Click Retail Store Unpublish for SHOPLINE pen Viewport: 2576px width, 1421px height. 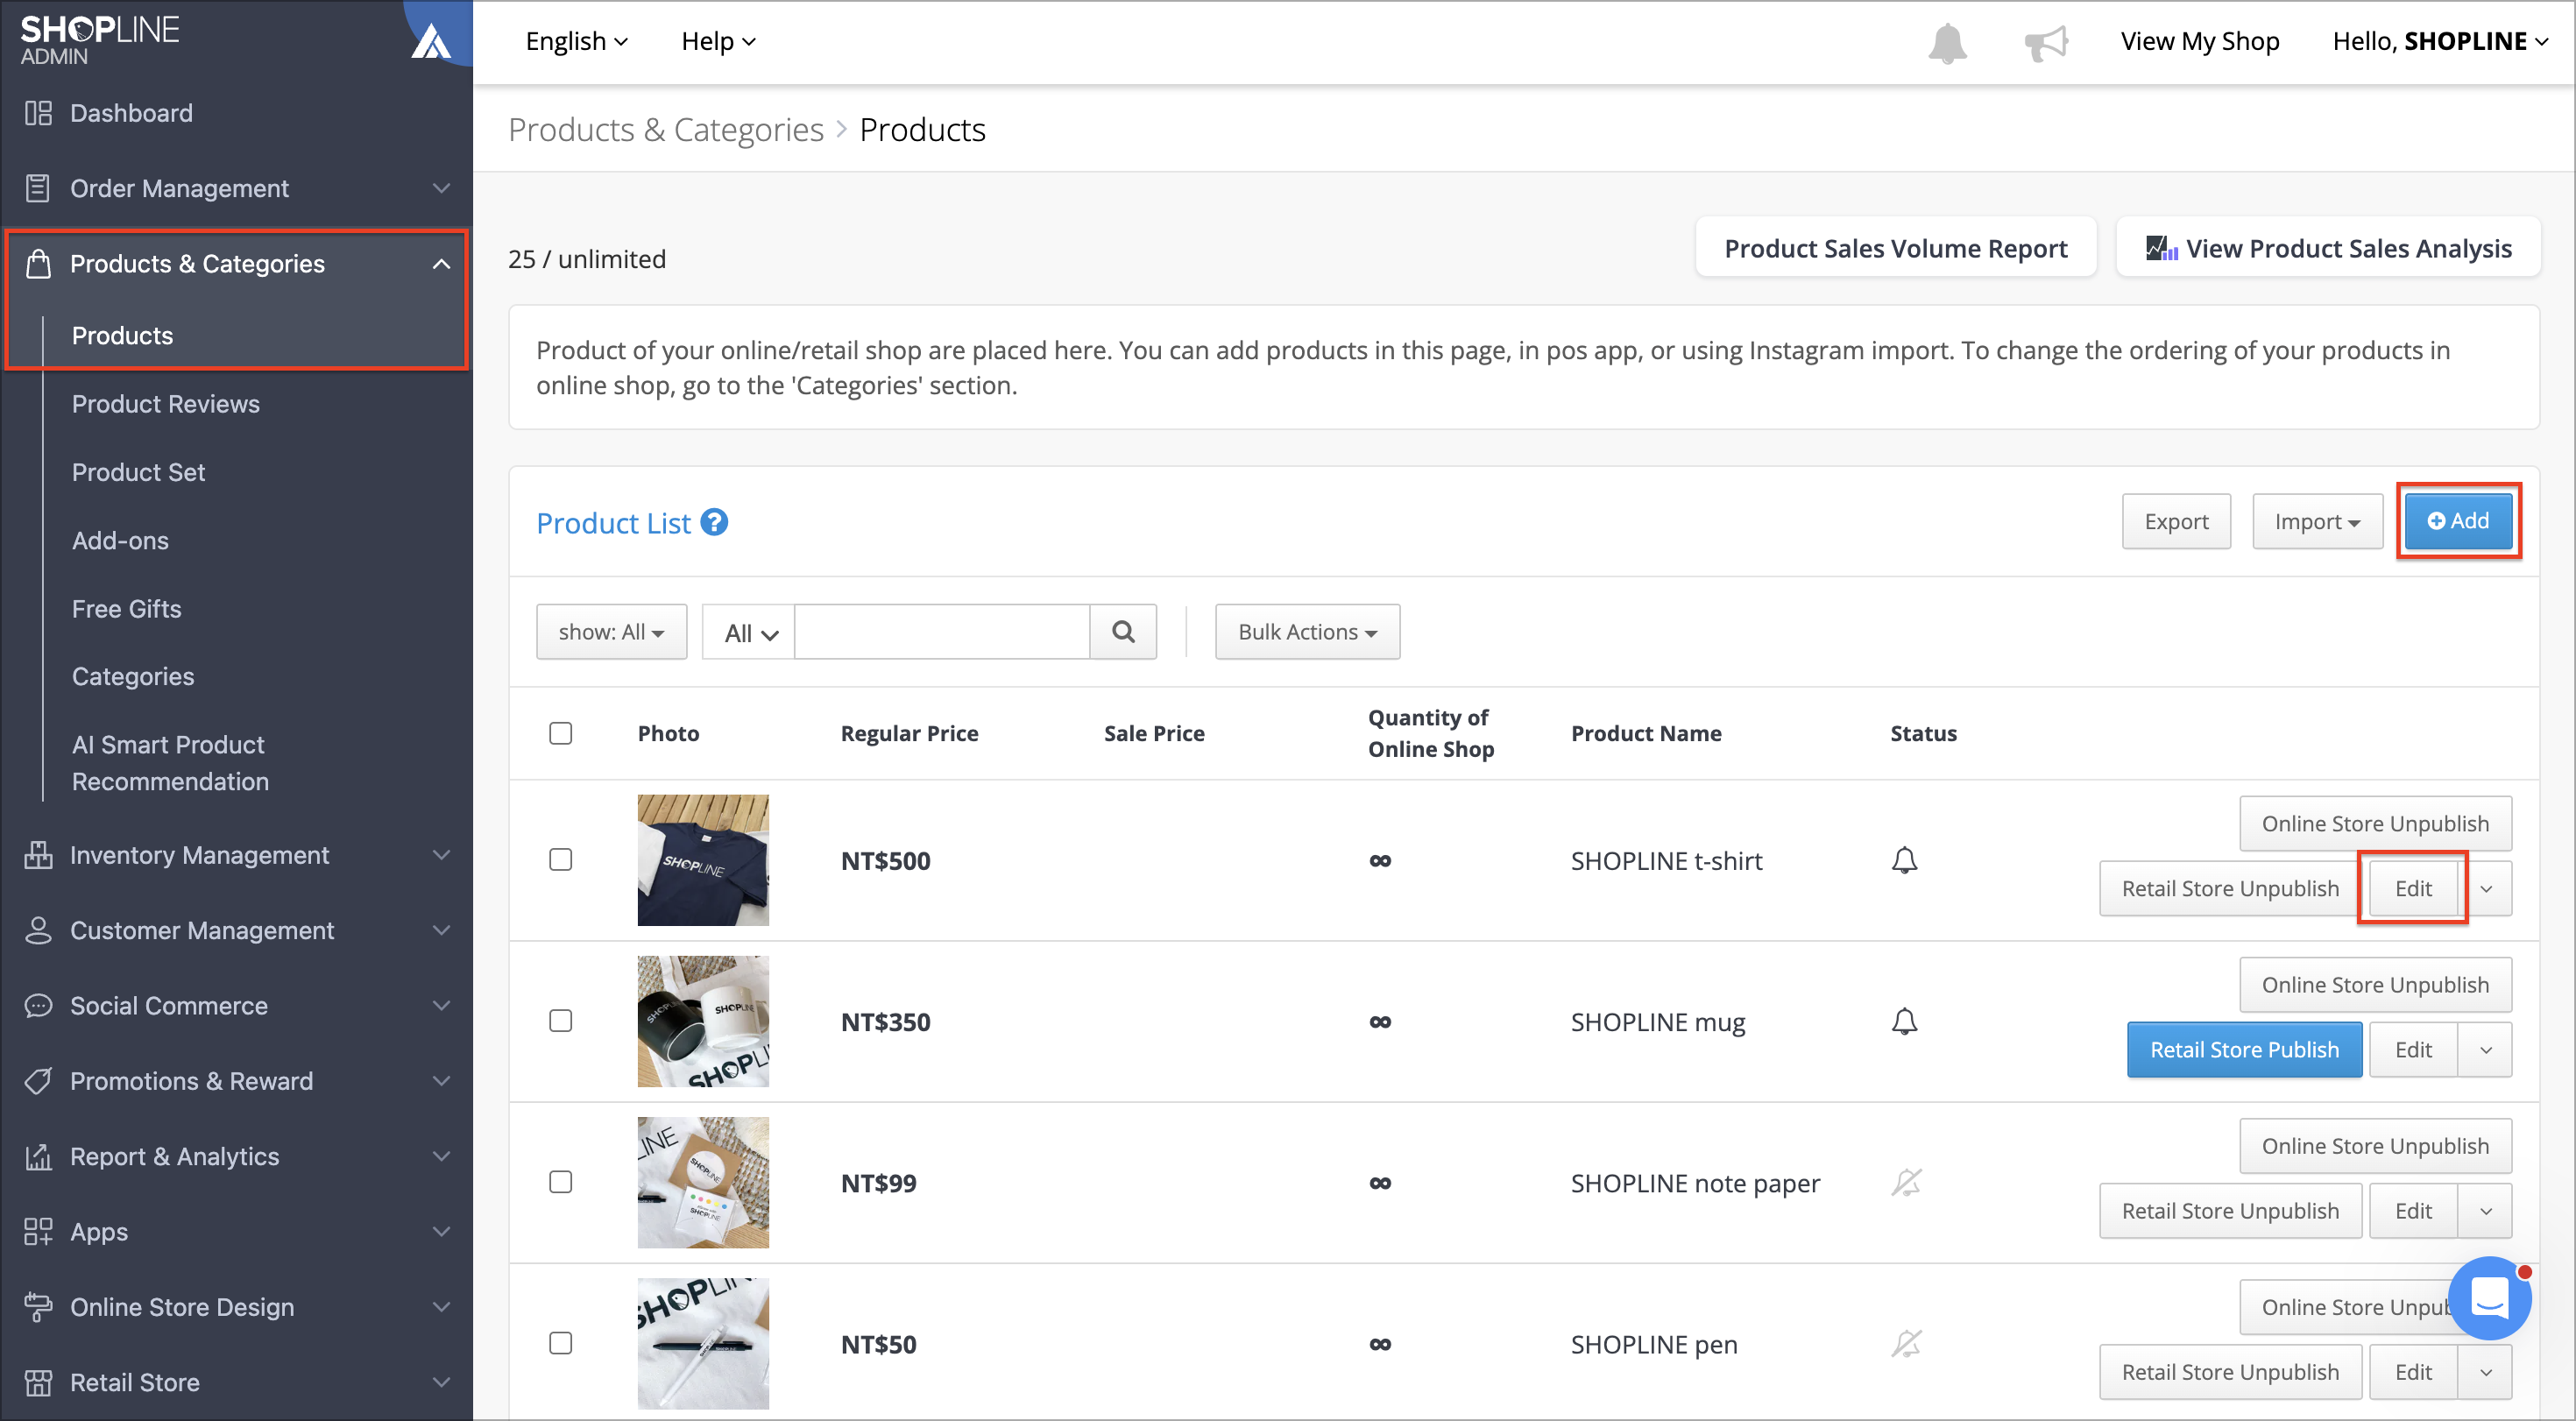(x=2230, y=1372)
